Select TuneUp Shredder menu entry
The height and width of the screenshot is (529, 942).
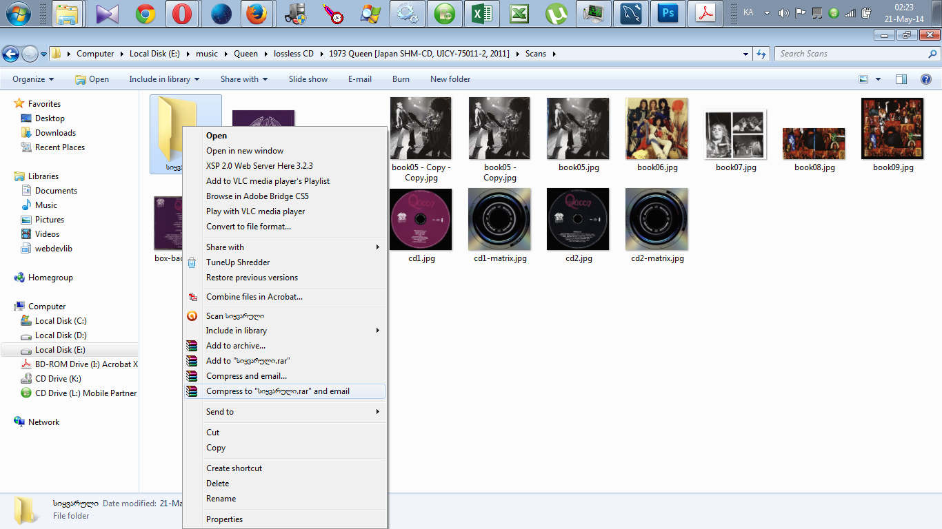(284, 262)
